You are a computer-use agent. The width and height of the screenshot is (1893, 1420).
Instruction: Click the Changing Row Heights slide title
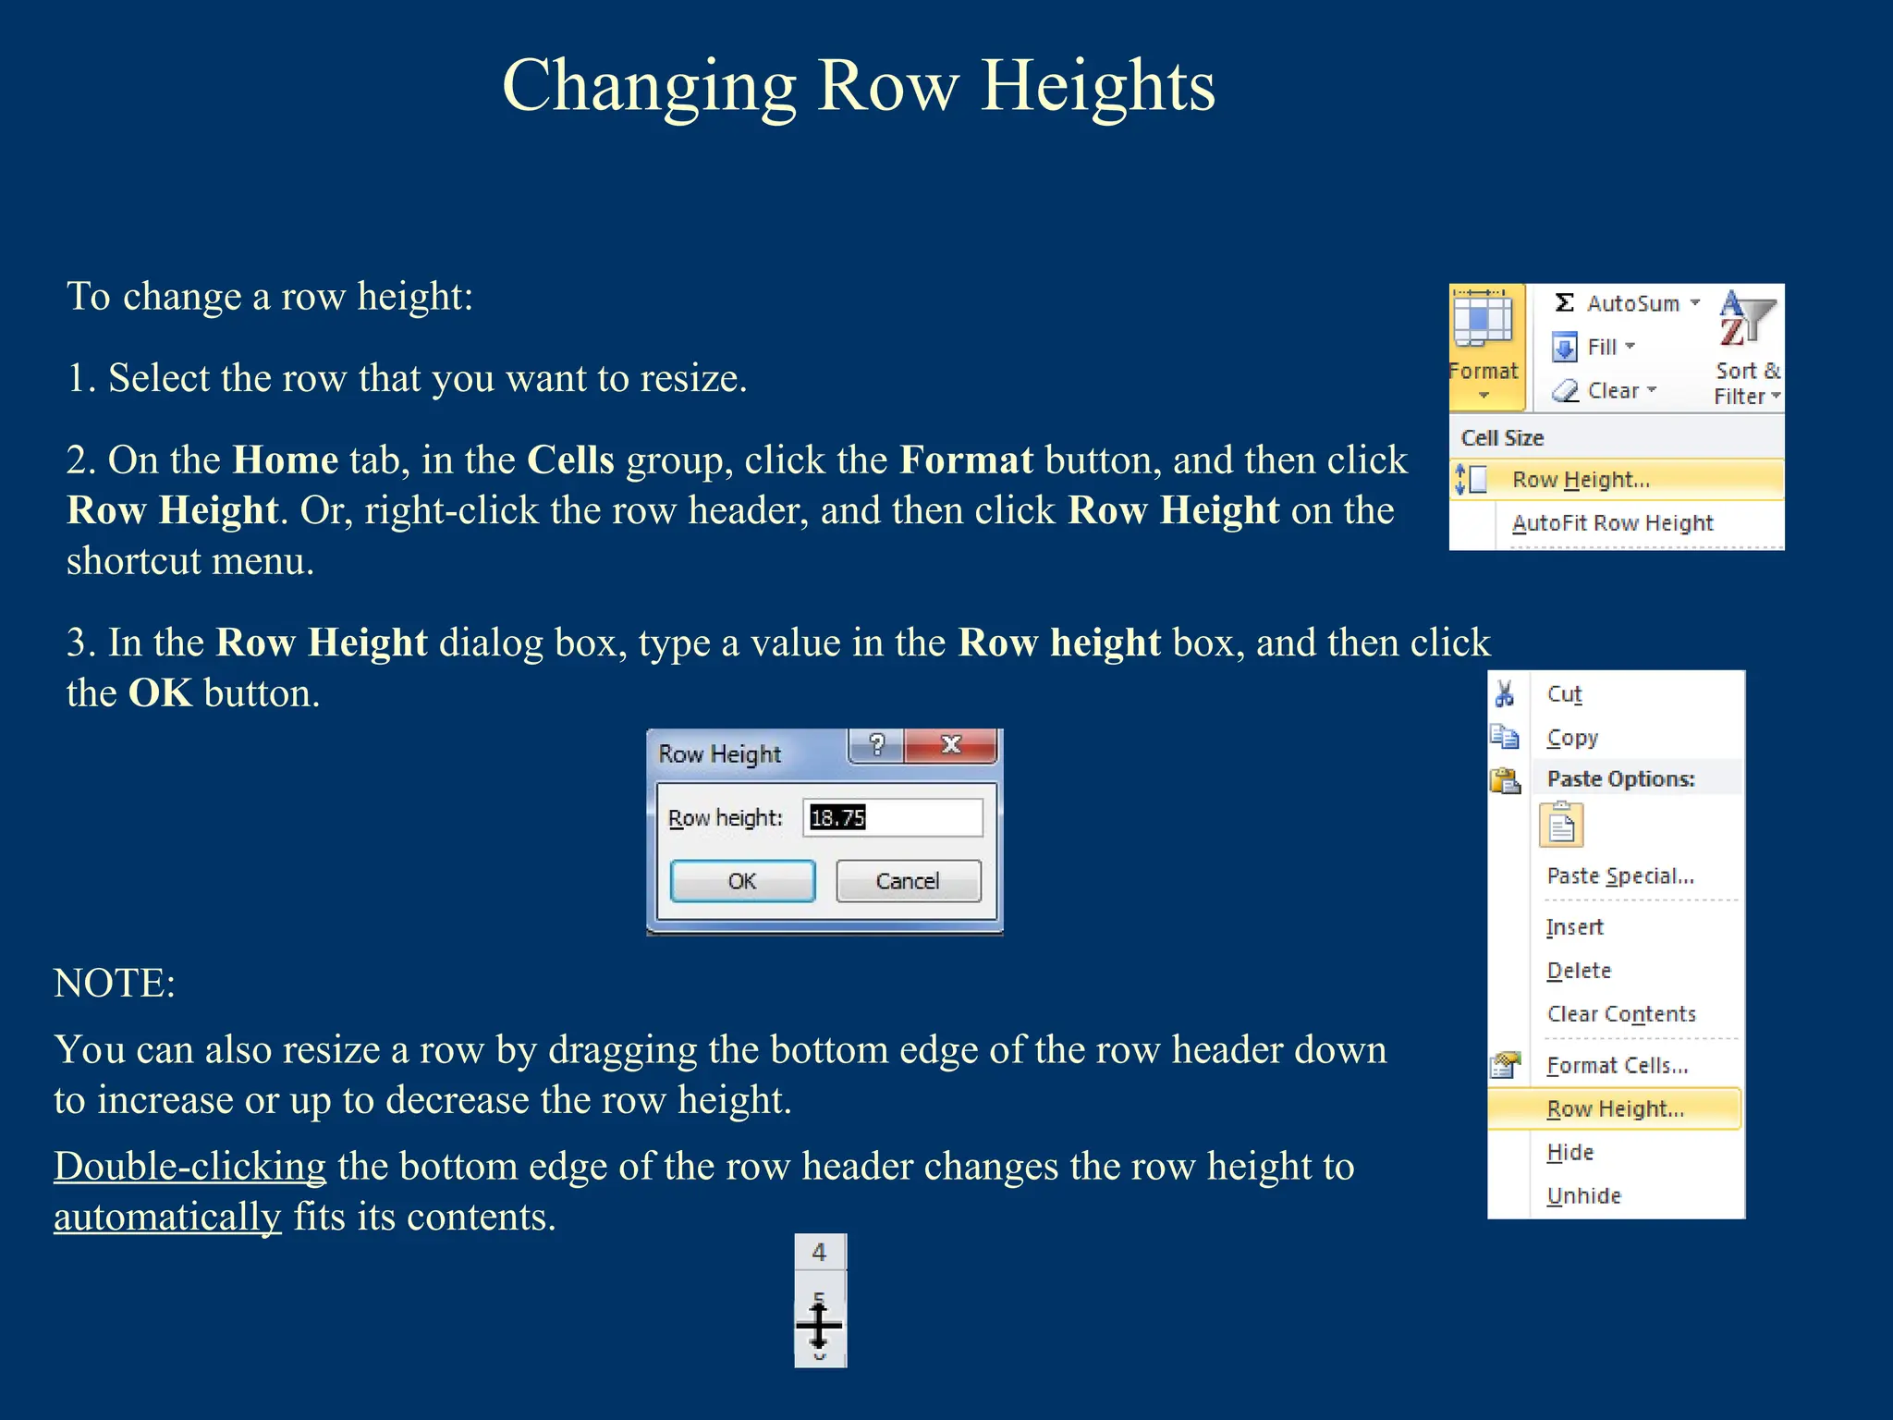point(859,87)
